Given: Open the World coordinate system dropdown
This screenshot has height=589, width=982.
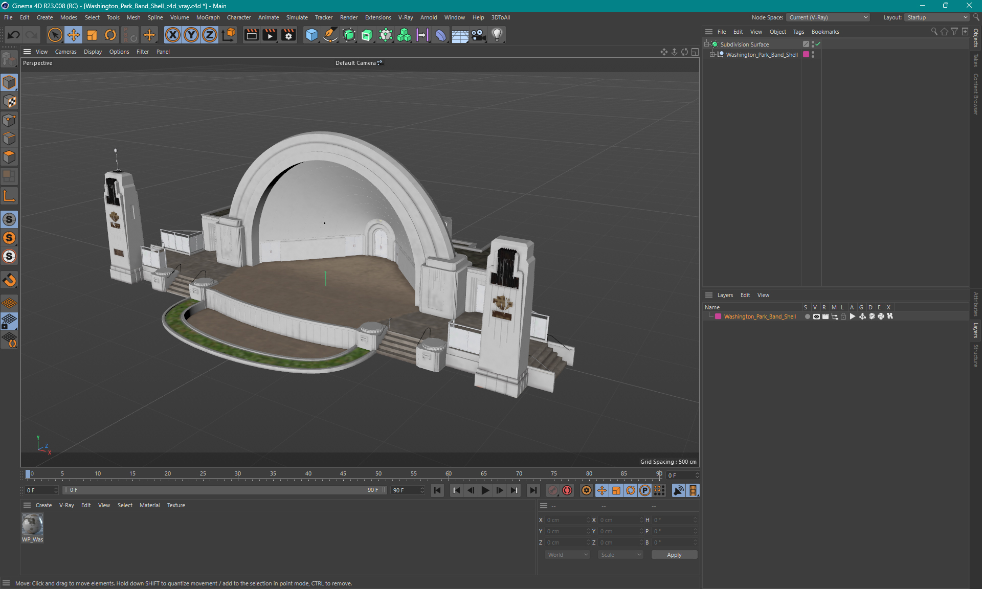Looking at the screenshot, I should [x=567, y=555].
